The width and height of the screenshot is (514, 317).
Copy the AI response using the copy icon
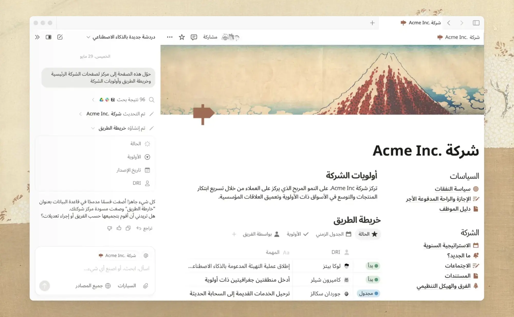(128, 228)
